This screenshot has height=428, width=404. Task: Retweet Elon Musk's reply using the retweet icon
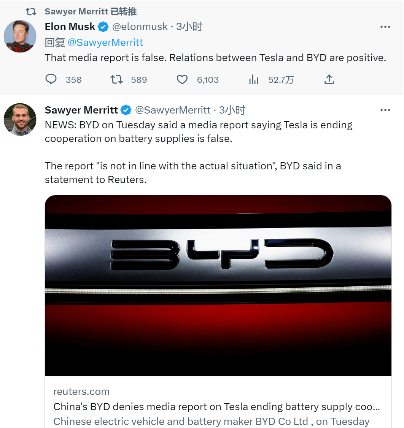click(x=116, y=79)
